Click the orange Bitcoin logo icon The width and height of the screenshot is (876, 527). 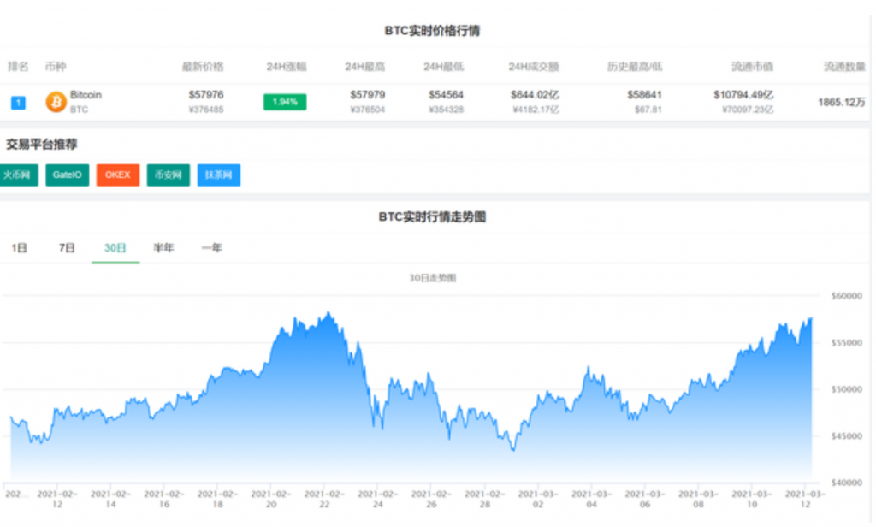56,102
